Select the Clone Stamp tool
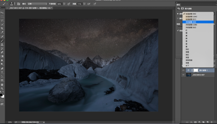Screen dimensions: 217x124 [2, 44]
